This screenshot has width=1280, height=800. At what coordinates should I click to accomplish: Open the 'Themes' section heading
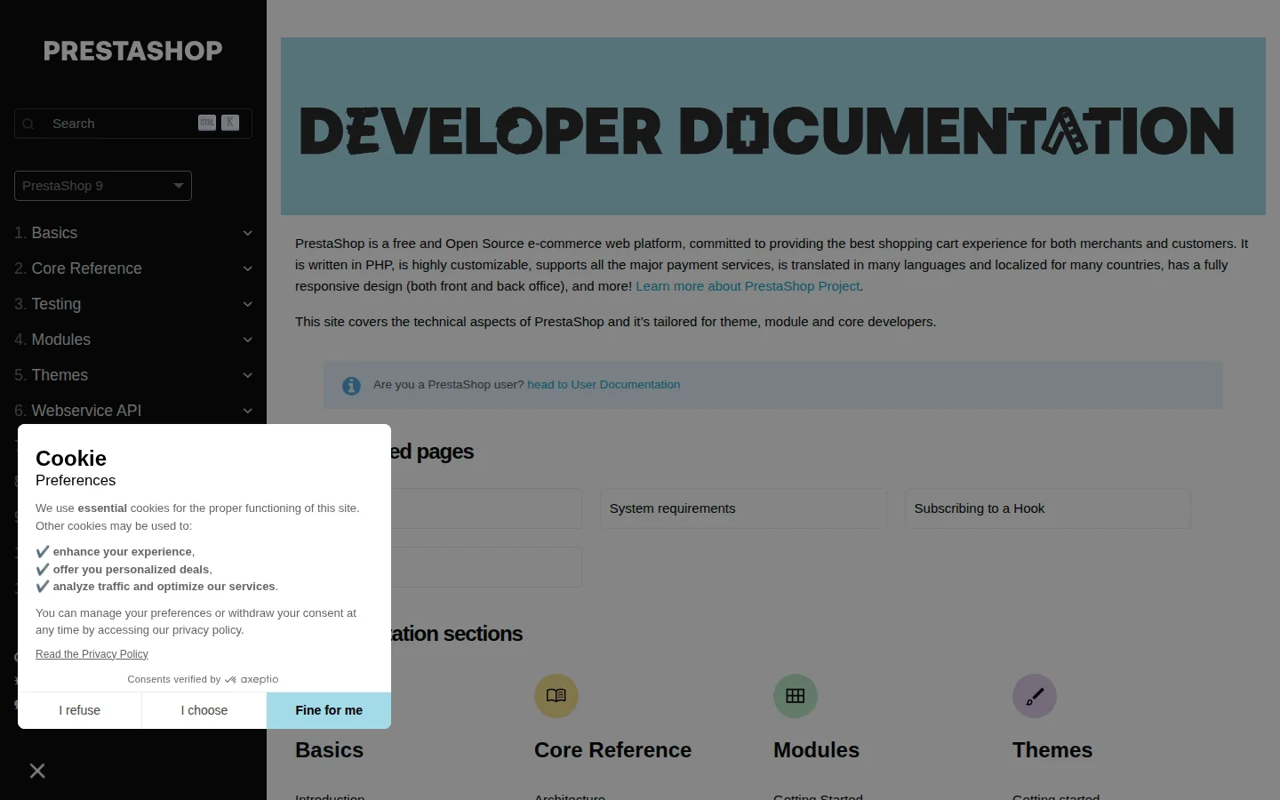click(x=1052, y=750)
